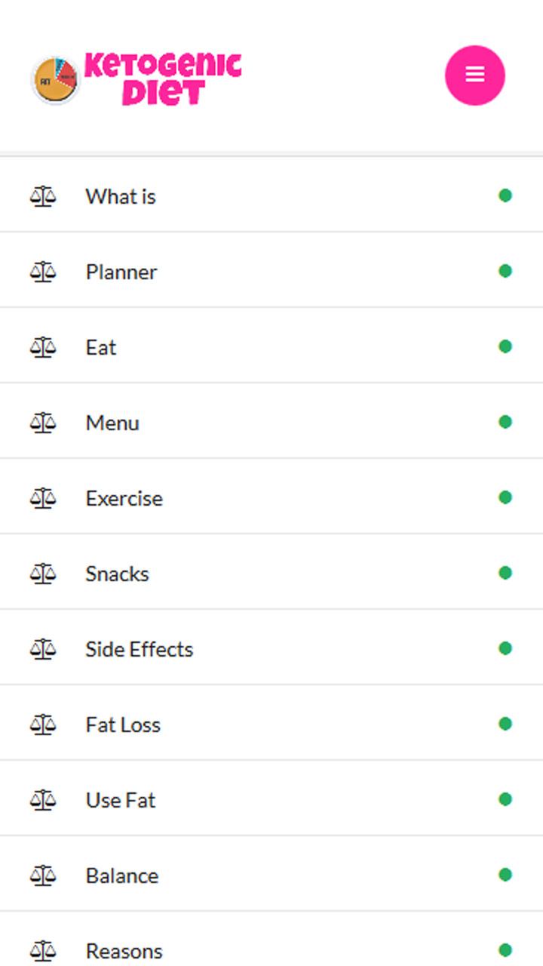Viewport: 543px width, 966px height.
Task: Open the Side Effects link
Action: pyautogui.click(x=271, y=649)
